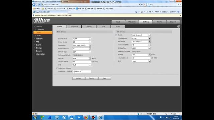Open Sub Stream Encode Mode dropdown

pos(149,38)
